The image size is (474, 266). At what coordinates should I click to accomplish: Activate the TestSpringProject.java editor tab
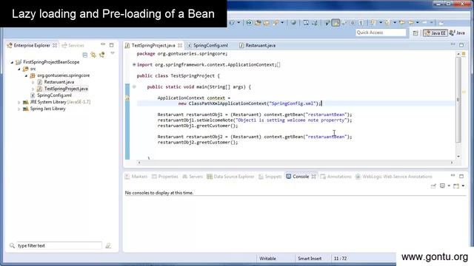(x=153, y=46)
